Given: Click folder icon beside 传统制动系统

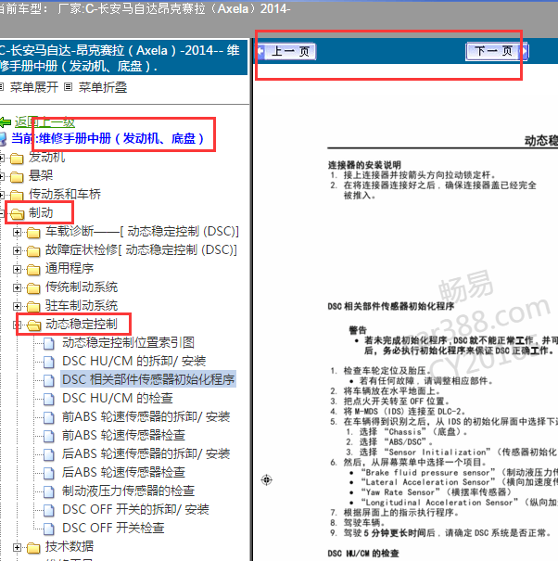Looking at the screenshot, I should (x=33, y=288).
